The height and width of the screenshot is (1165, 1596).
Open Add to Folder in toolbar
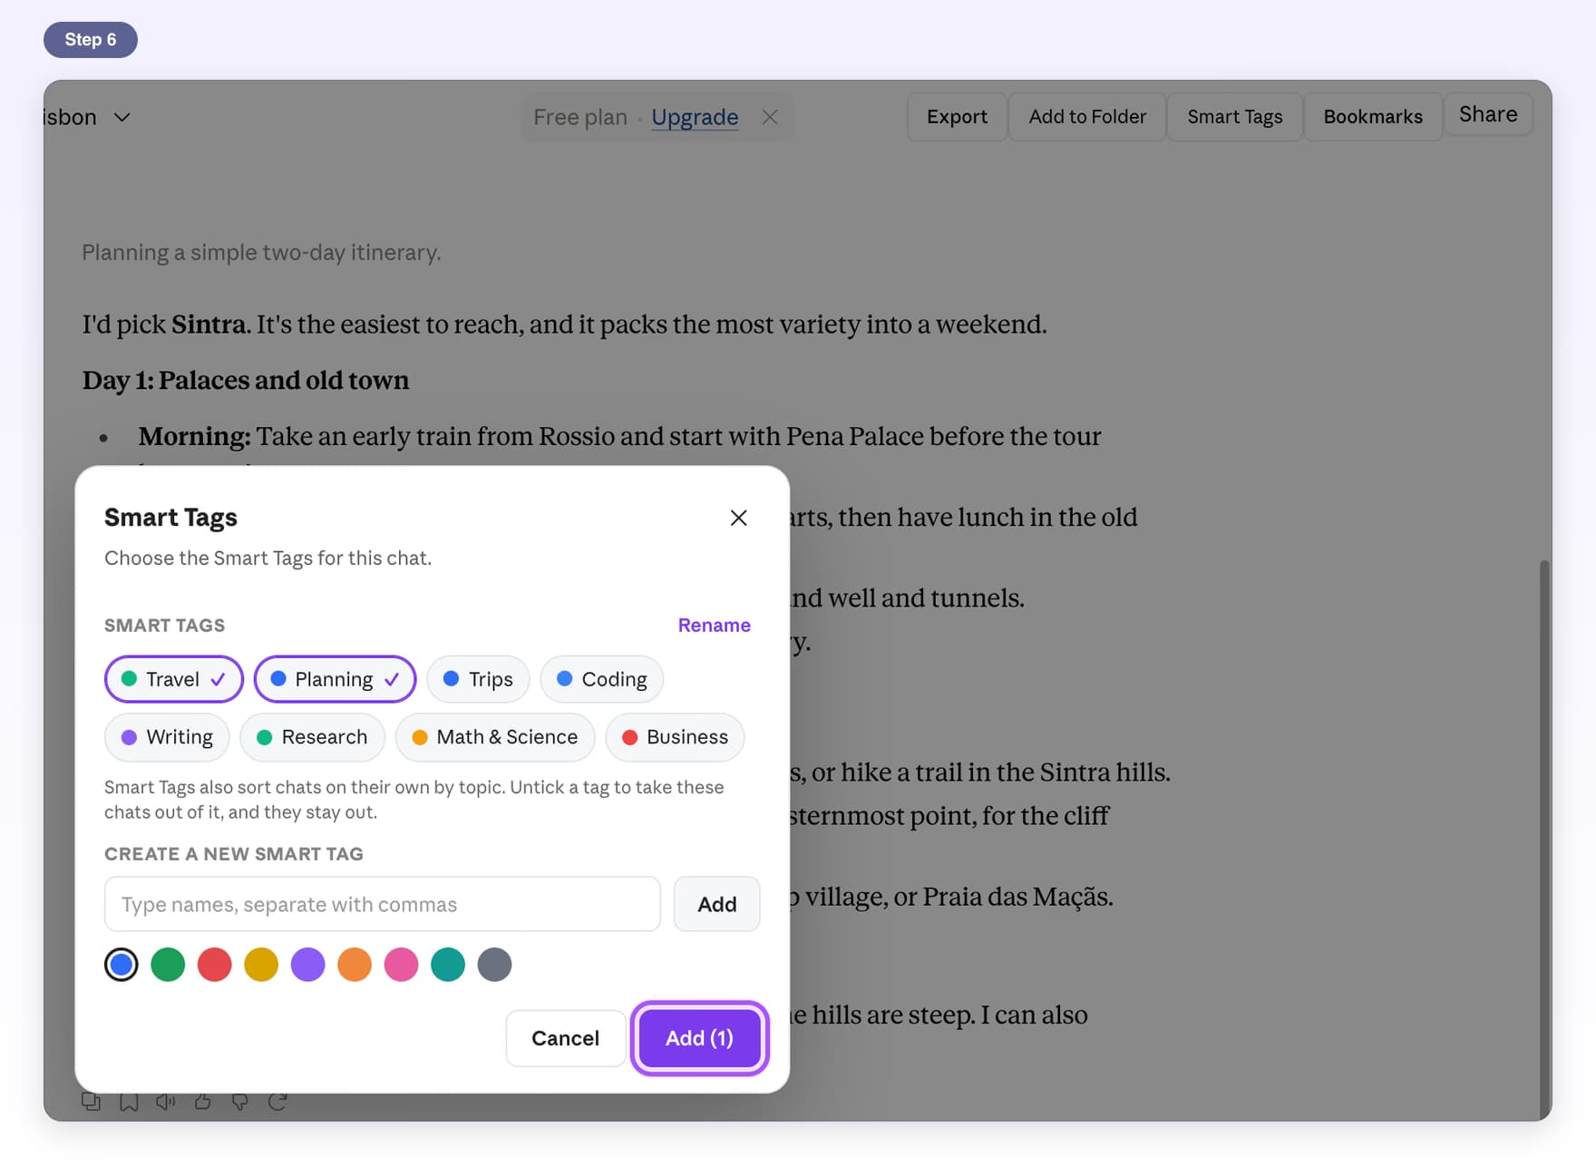(1087, 117)
